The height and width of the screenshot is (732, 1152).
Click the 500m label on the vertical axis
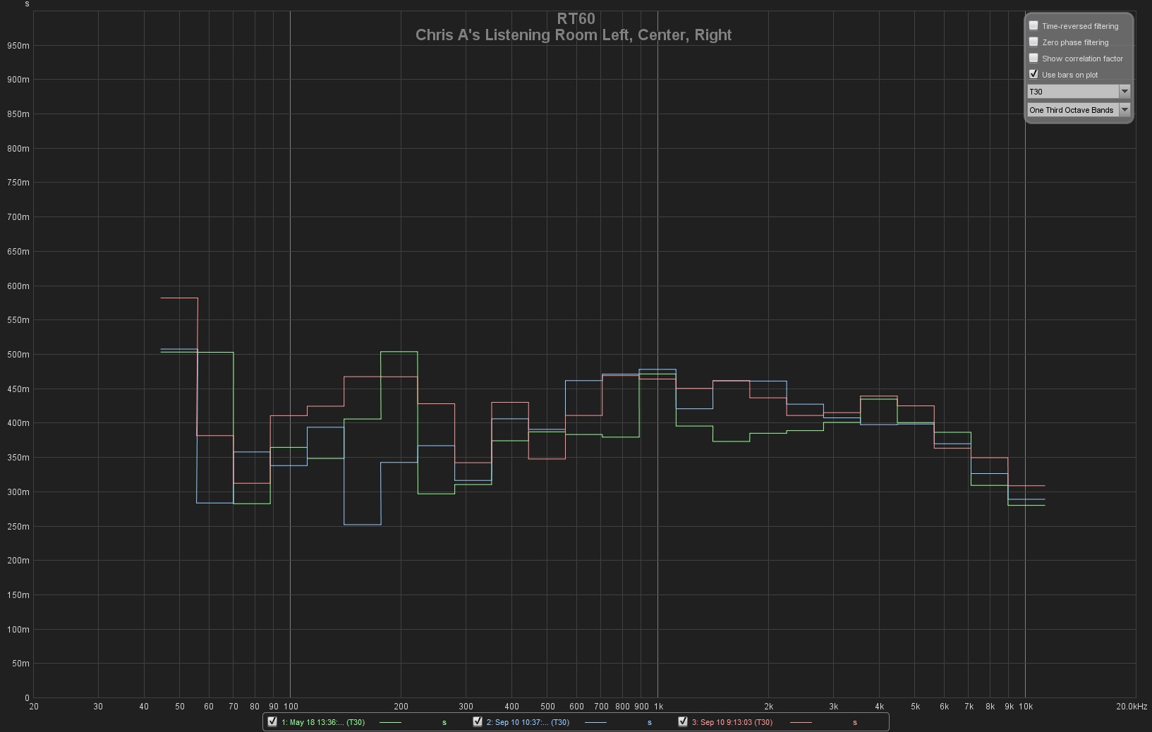[x=19, y=355]
